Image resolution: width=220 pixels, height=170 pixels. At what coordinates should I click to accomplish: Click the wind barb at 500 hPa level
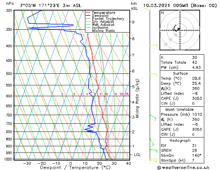[153, 75]
